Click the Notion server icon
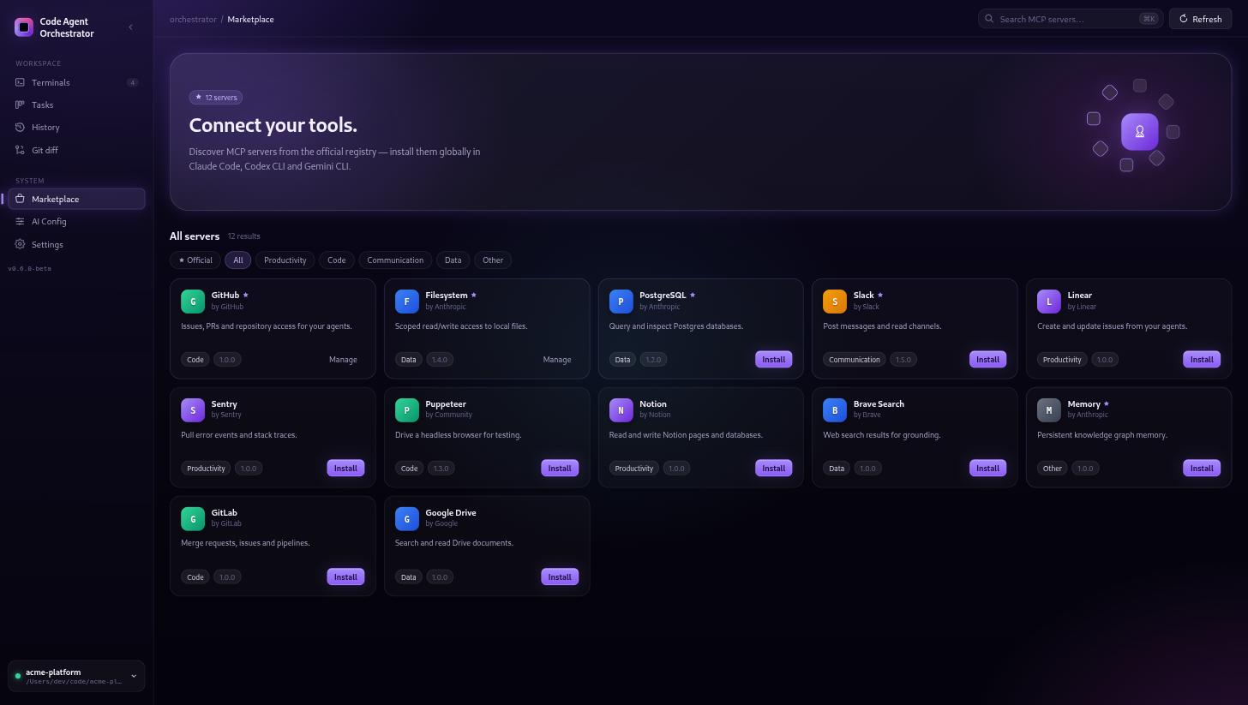Screen dimensions: 1248x705 621,409
